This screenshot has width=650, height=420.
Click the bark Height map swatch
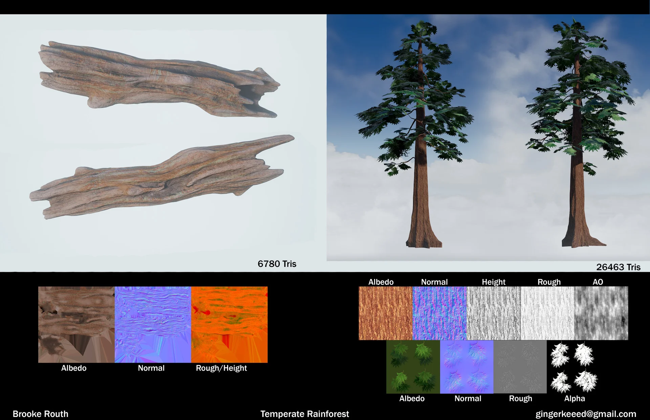(x=494, y=313)
